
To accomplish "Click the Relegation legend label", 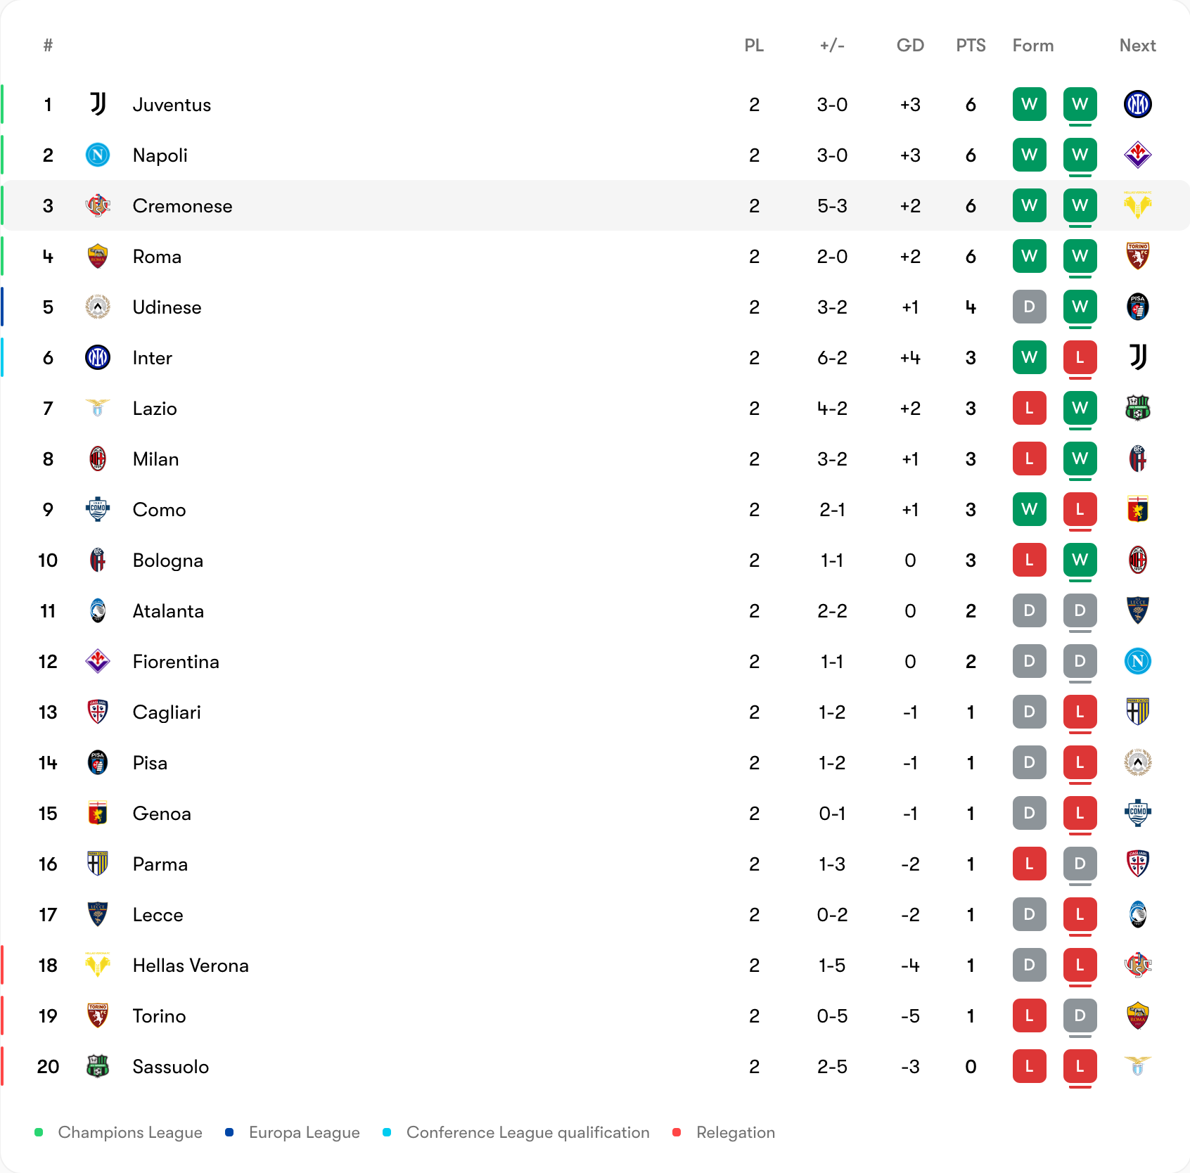I will [x=736, y=1132].
